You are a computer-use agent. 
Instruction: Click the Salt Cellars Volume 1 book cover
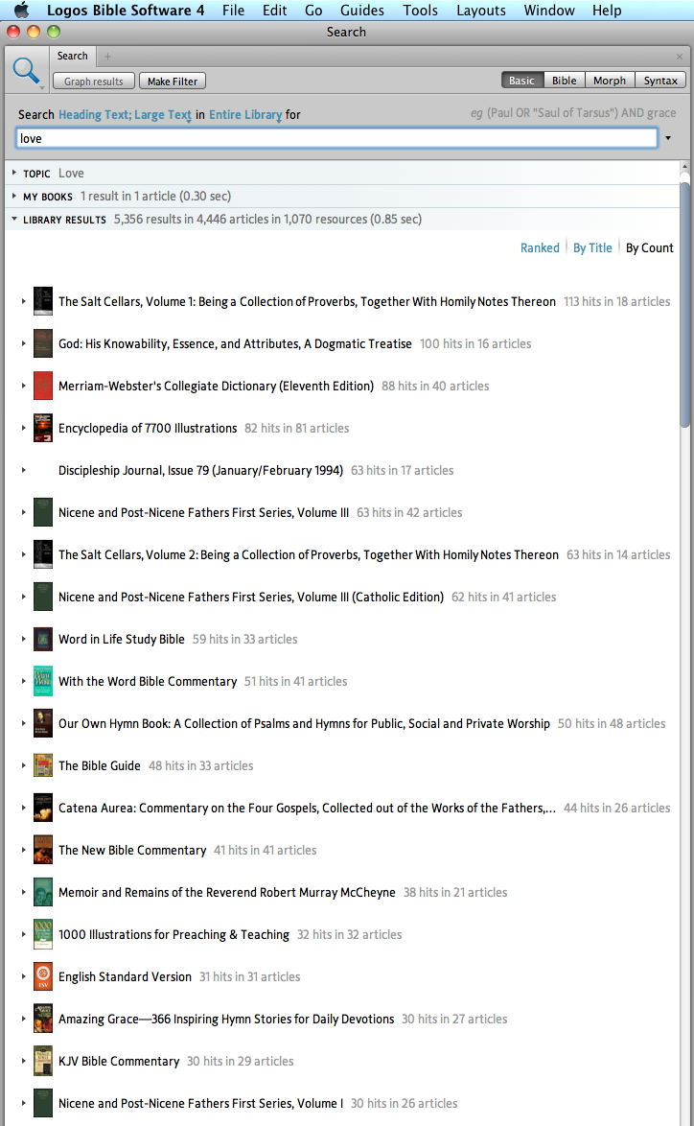43,301
